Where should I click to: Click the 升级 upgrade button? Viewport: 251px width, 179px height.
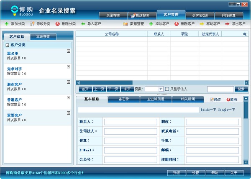(177, 173)
